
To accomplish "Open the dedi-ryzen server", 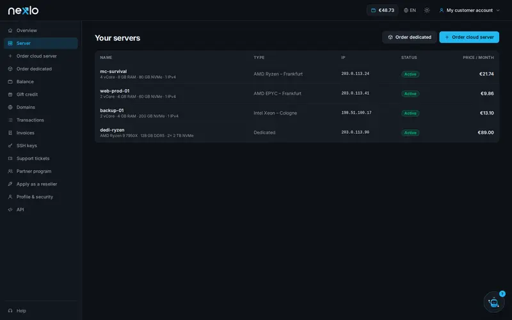I will coord(297,132).
